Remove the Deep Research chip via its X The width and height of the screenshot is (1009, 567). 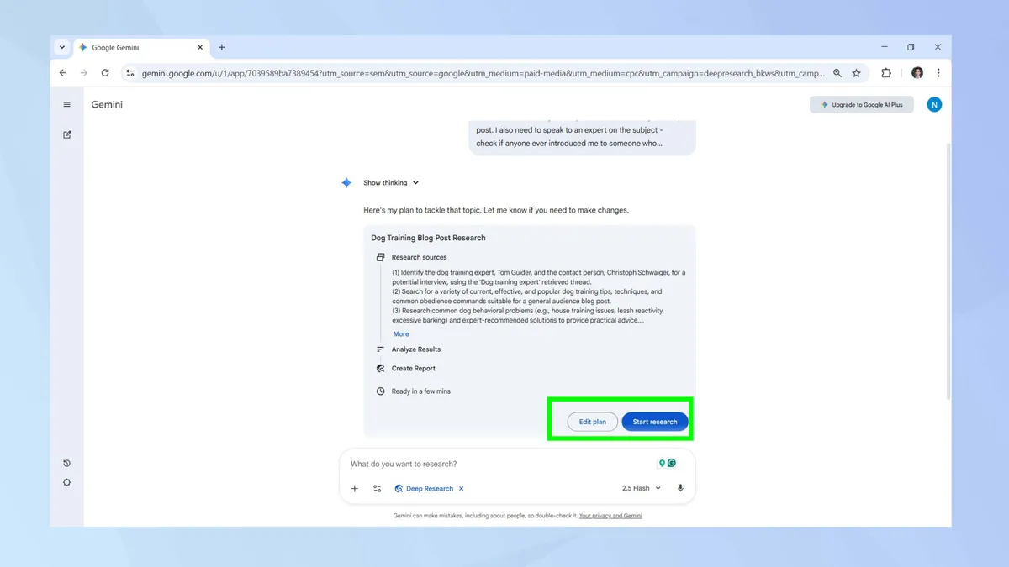click(459, 488)
